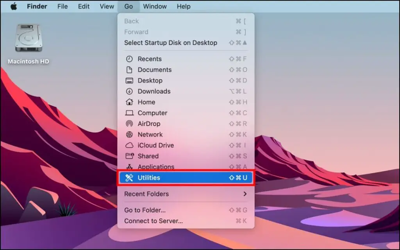Click the Network globe icon
The width and height of the screenshot is (400, 250).
129,135
